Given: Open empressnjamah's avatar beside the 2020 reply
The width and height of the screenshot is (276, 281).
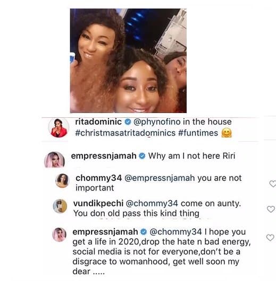Looking at the screenshot, I should [60, 235].
